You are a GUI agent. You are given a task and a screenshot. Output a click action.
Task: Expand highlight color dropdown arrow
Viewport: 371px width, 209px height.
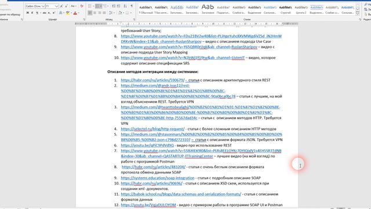[x=71, y=13]
